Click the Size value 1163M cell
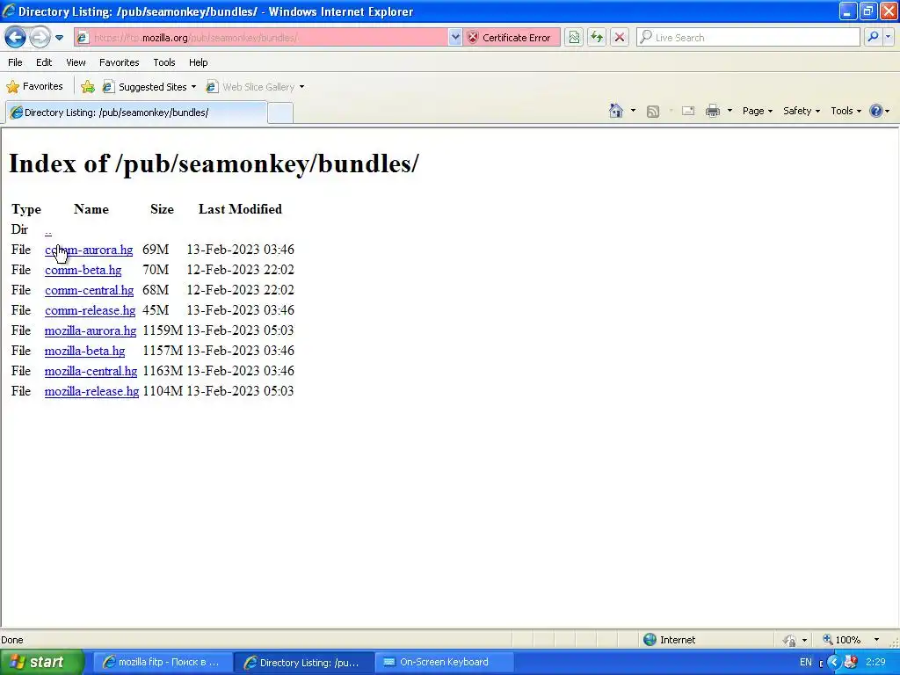This screenshot has width=900, height=675. click(163, 371)
